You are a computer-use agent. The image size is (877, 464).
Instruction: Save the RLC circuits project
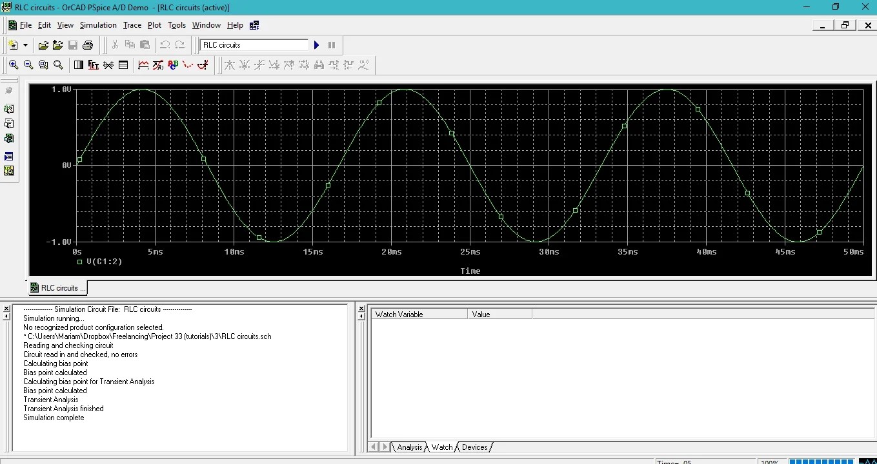coord(72,45)
